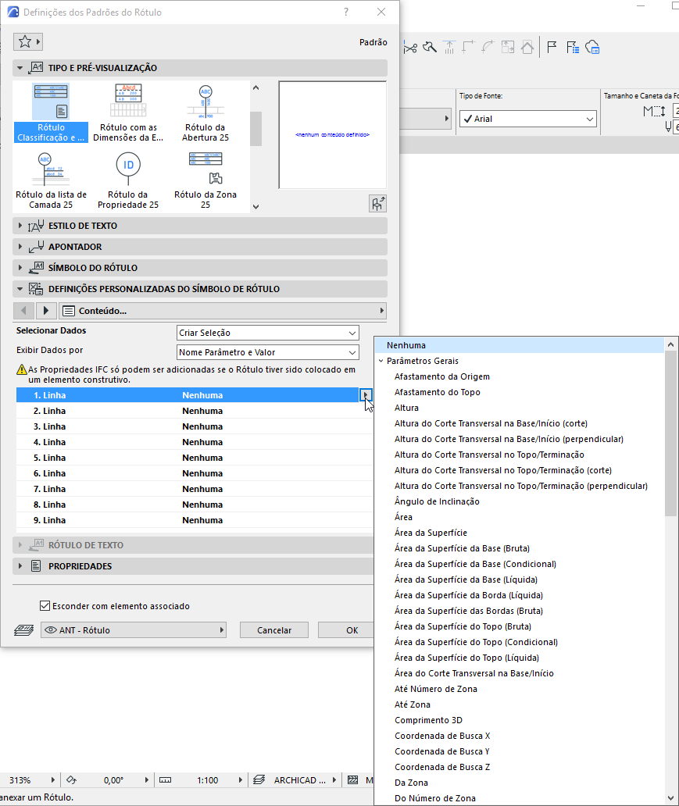Click the cloud sync toolbar icon
679x806 pixels.
592,48
